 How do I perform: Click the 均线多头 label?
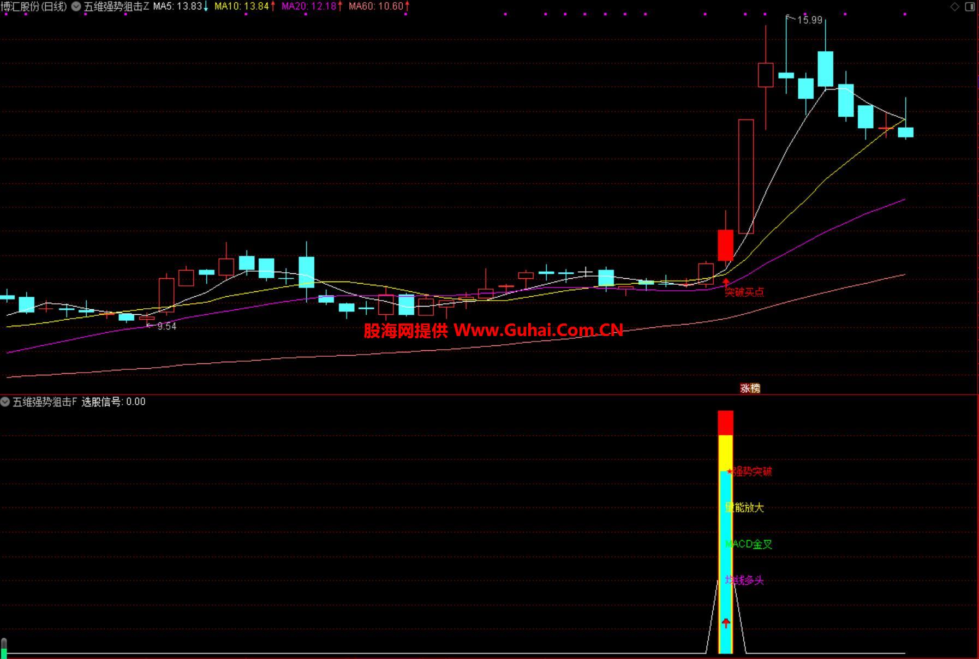744,580
